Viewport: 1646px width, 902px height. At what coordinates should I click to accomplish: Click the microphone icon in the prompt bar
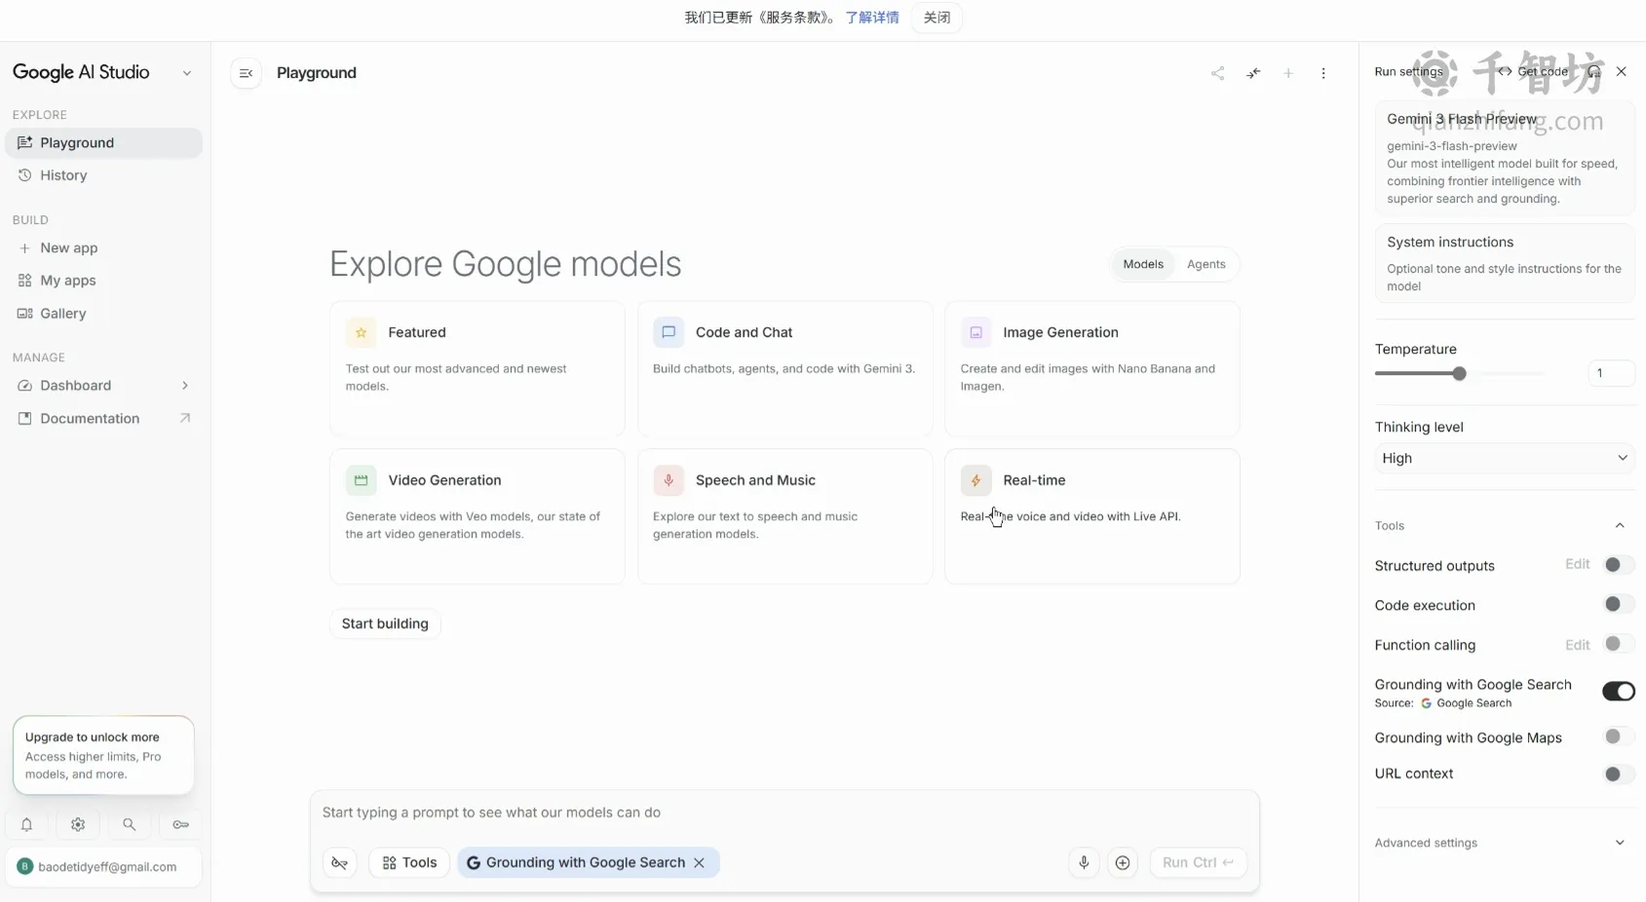(1084, 862)
